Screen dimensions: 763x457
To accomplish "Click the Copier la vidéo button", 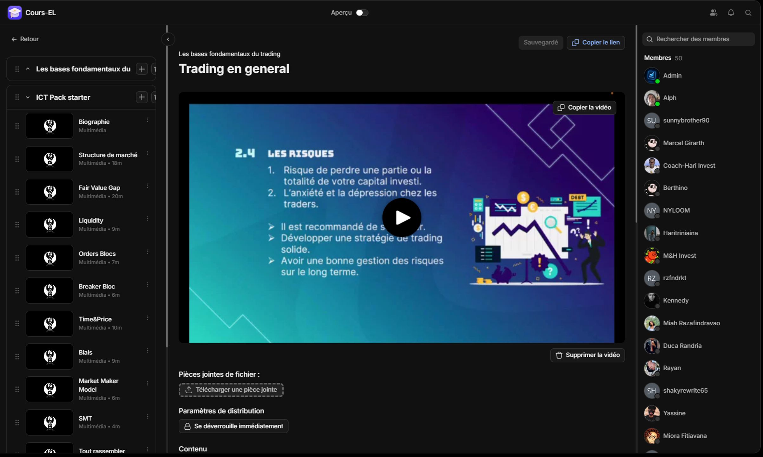I will click(x=584, y=108).
